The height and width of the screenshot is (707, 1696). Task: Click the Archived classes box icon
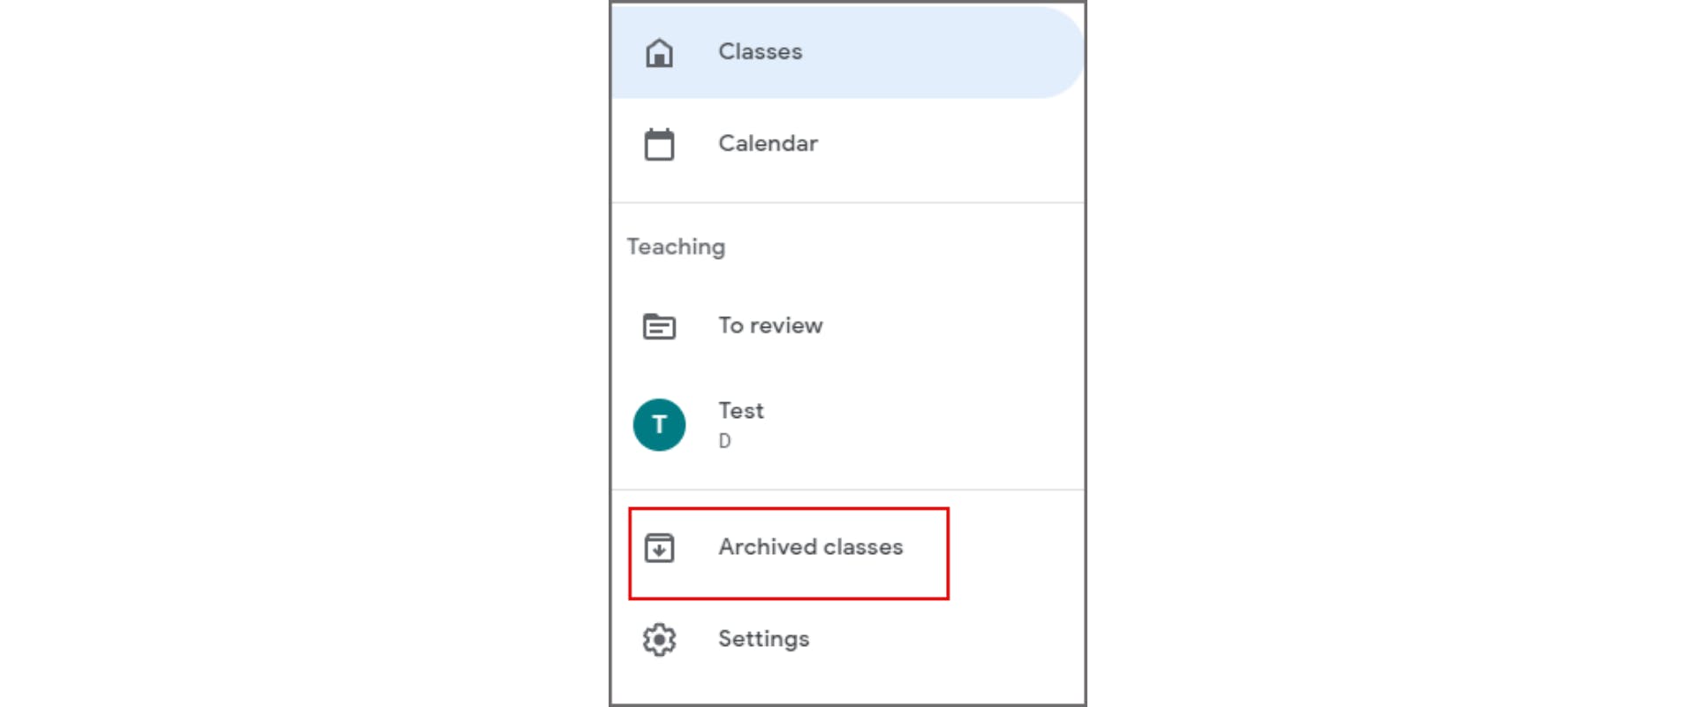659,548
